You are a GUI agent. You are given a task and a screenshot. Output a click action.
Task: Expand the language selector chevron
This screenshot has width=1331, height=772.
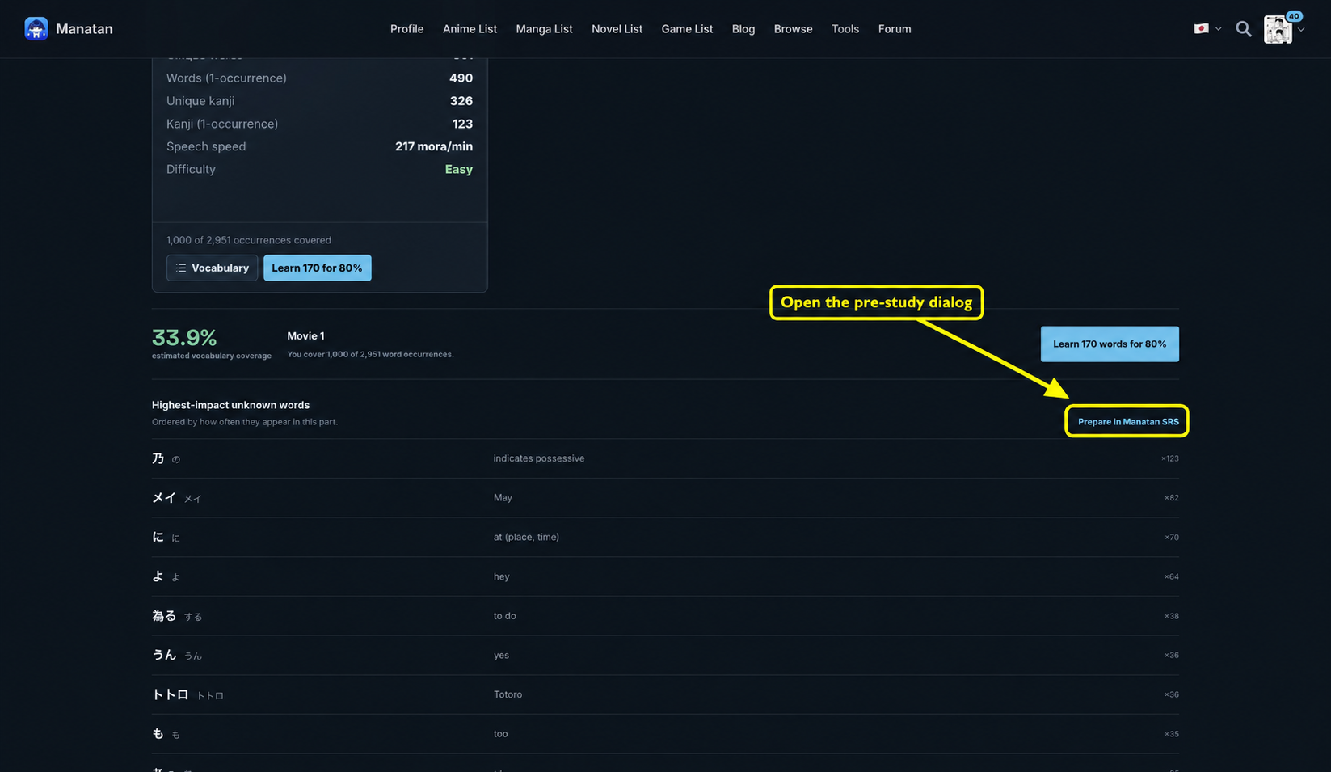(x=1218, y=29)
